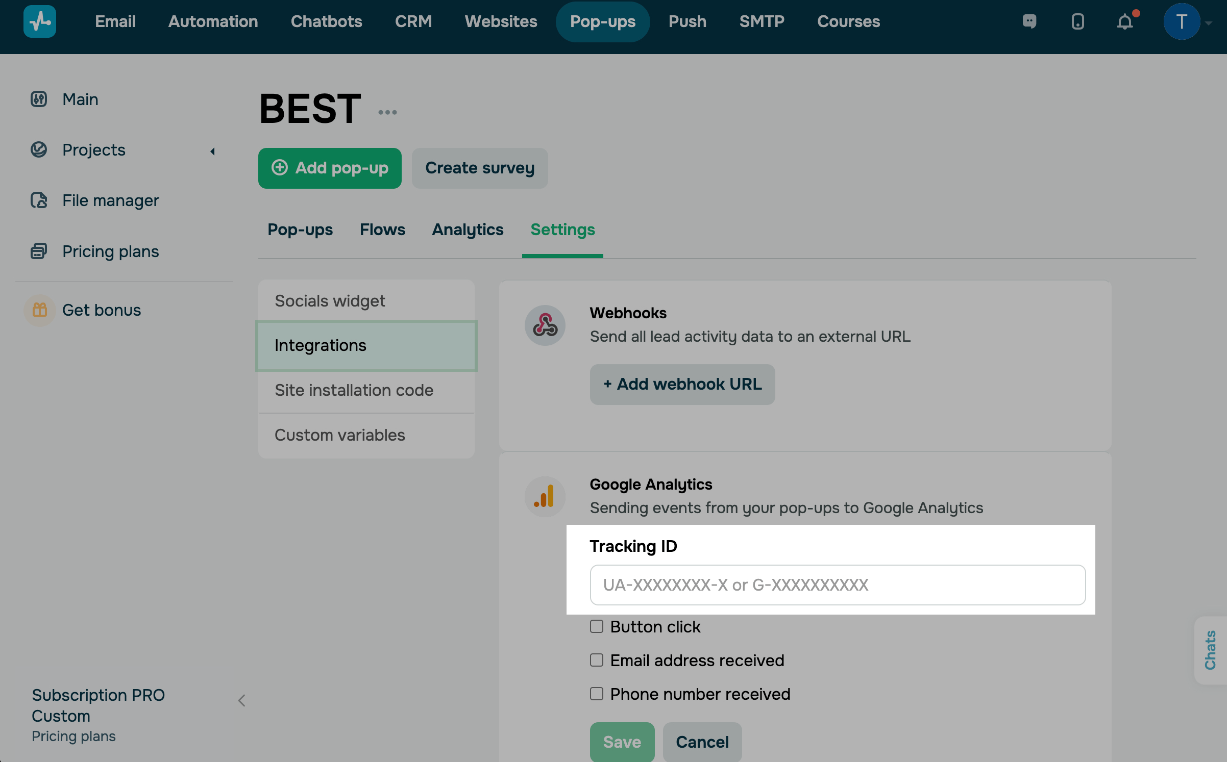Focus the Tracking ID input field
Viewport: 1227px width, 762px height.
(x=837, y=585)
